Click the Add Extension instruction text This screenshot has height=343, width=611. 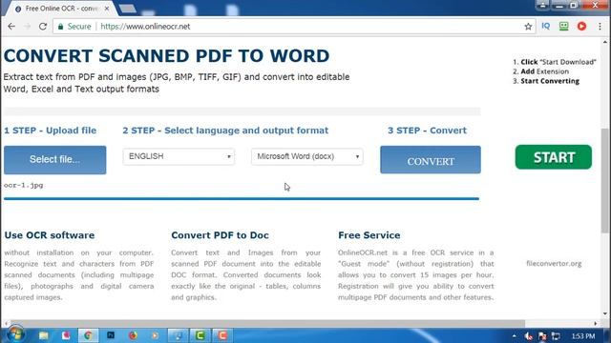545,71
